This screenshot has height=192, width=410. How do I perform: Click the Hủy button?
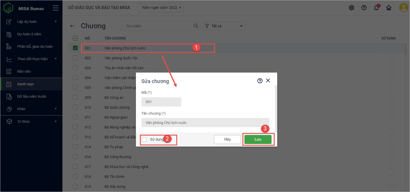227,139
